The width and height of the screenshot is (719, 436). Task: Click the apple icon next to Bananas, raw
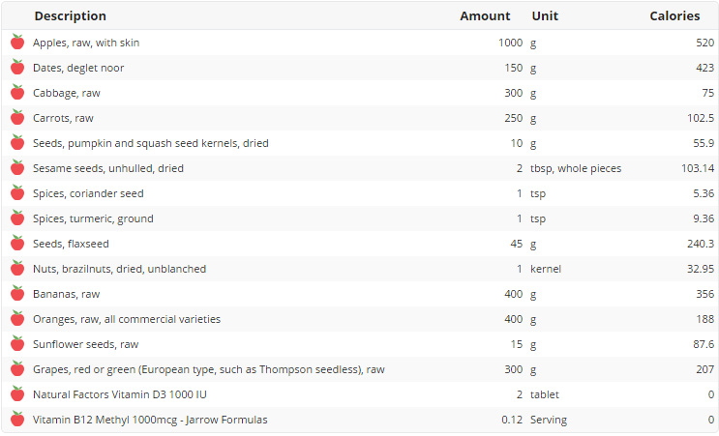tap(17, 294)
